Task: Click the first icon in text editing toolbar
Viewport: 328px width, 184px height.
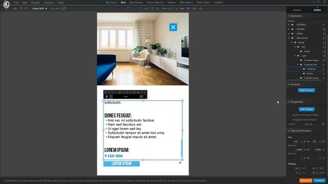Action: [x=106, y=92]
